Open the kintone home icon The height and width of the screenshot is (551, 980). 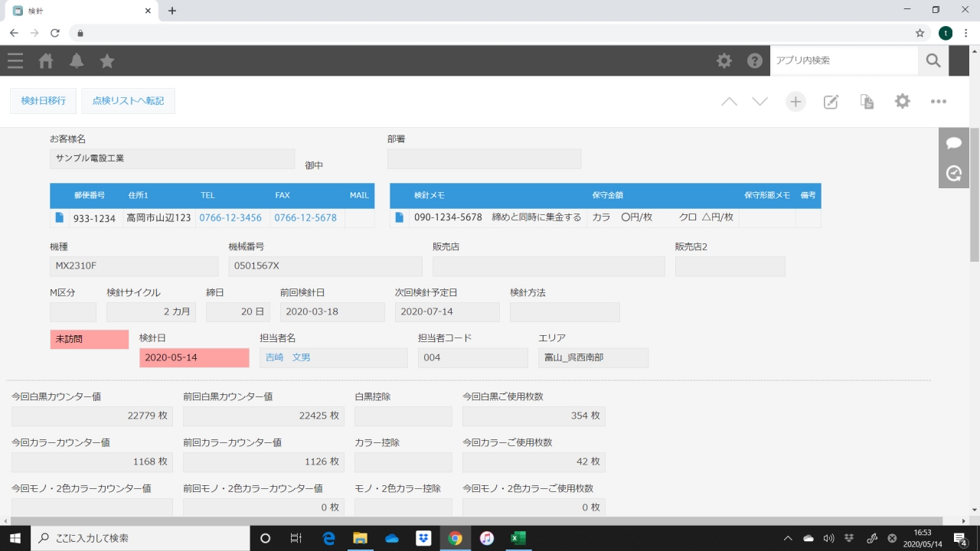tap(46, 60)
